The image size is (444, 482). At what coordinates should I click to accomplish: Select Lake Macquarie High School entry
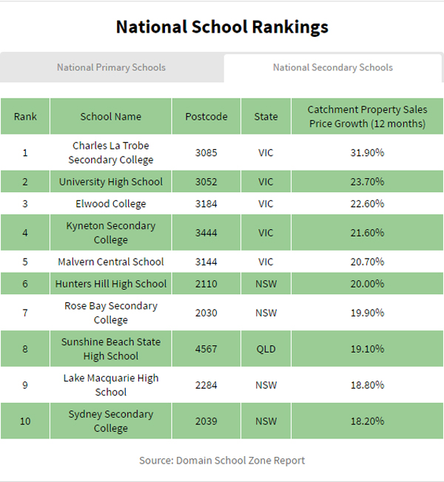[111, 385]
